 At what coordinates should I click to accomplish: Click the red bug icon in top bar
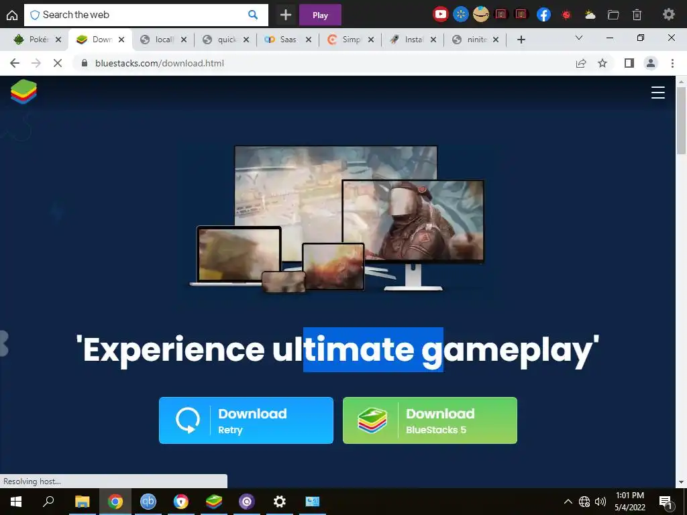(x=566, y=15)
